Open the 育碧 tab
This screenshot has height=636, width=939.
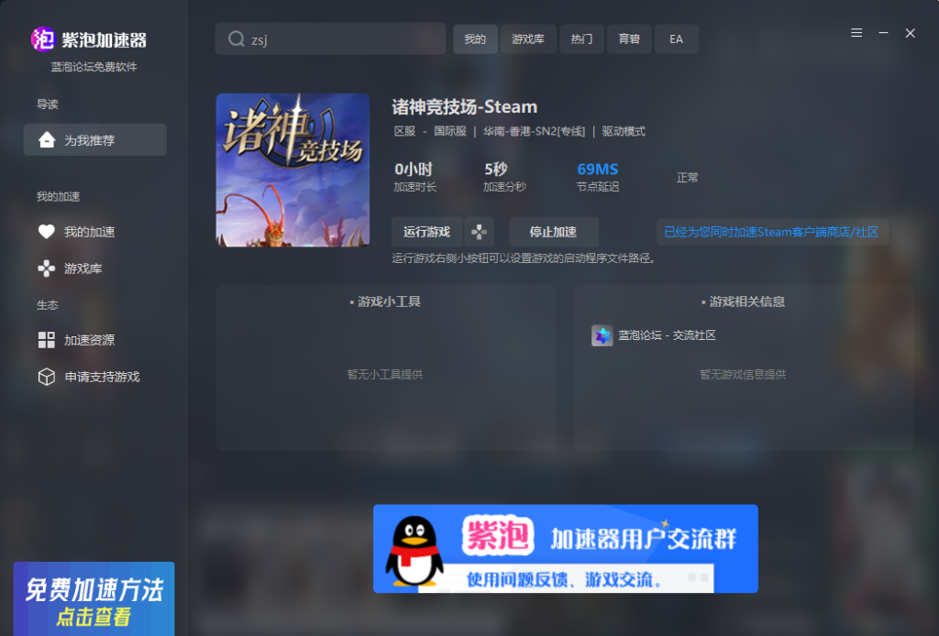629,38
